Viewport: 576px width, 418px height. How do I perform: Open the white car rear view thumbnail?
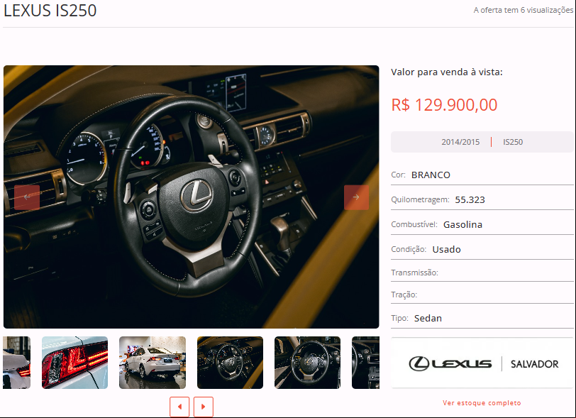pos(153,363)
